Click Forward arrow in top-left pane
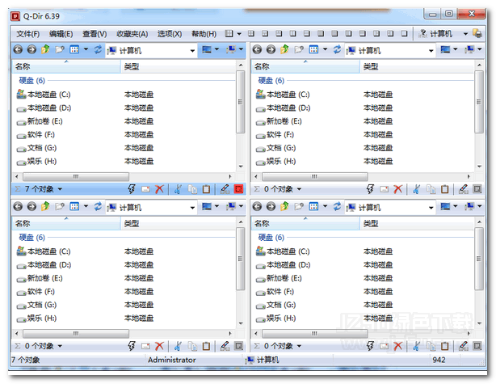This screenshot has width=496, height=384. coord(32,49)
